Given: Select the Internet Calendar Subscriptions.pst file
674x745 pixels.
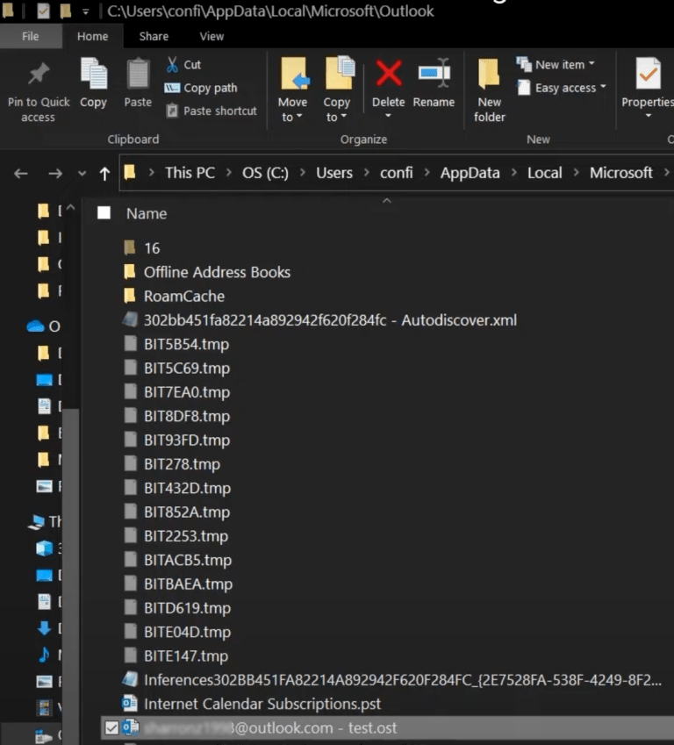Looking at the screenshot, I should pos(262,704).
